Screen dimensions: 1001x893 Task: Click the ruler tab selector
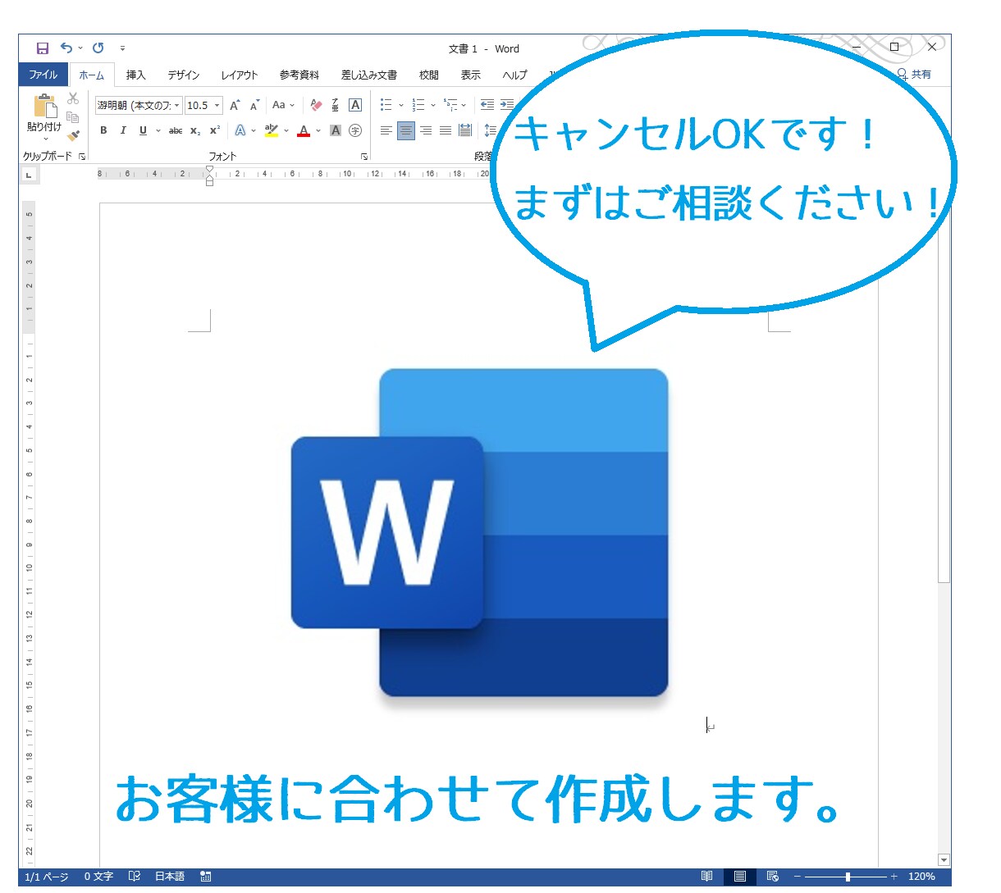(x=29, y=175)
